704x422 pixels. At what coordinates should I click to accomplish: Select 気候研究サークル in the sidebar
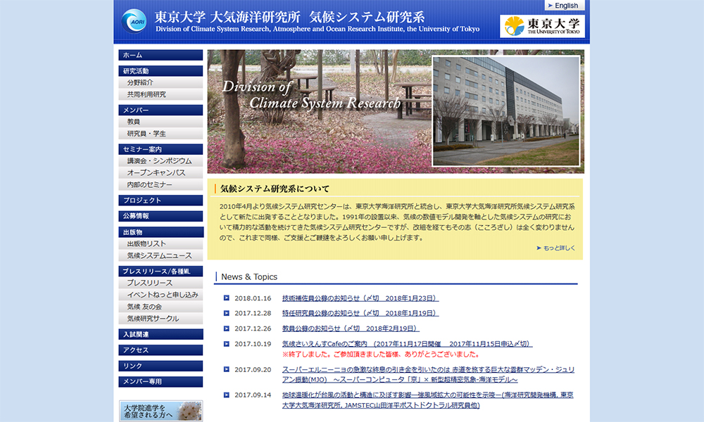[161, 319]
